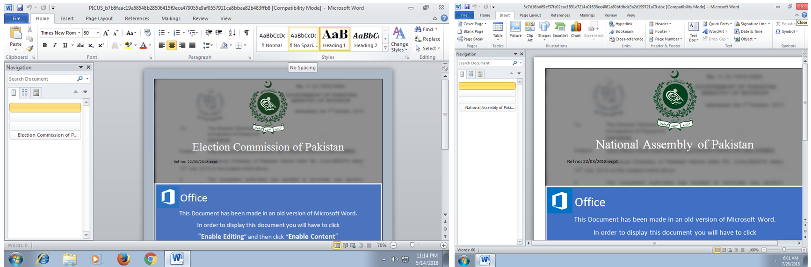Toggle Justify alignment
Viewport: 811px width, 267px height.
192,45
